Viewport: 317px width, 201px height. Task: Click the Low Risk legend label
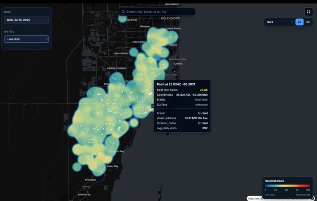click(270, 195)
